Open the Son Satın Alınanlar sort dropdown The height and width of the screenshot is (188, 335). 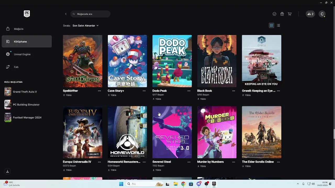click(x=86, y=26)
